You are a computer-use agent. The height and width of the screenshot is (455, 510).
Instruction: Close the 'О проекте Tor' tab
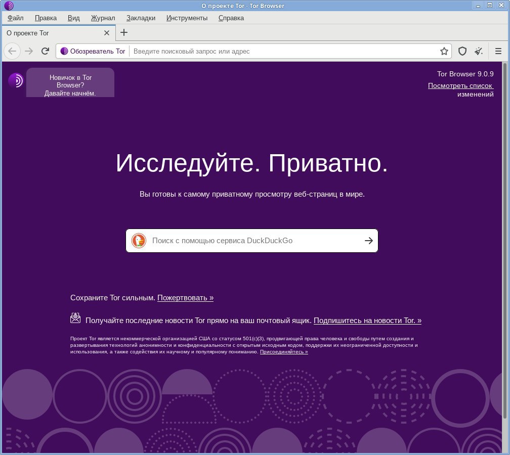[106, 33]
